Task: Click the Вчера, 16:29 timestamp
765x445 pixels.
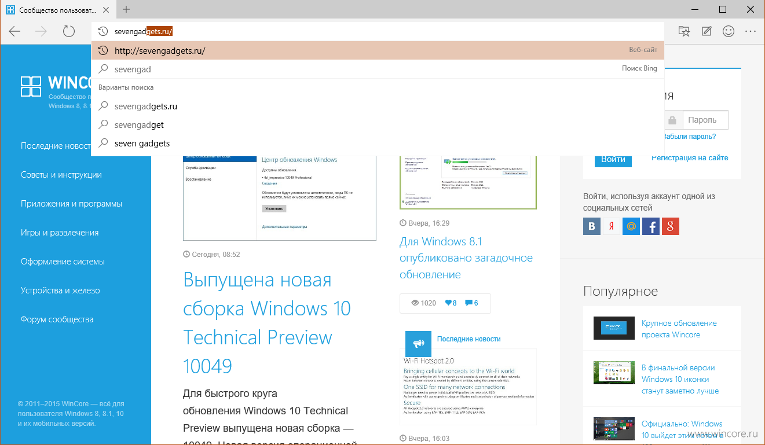Action: (x=424, y=223)
